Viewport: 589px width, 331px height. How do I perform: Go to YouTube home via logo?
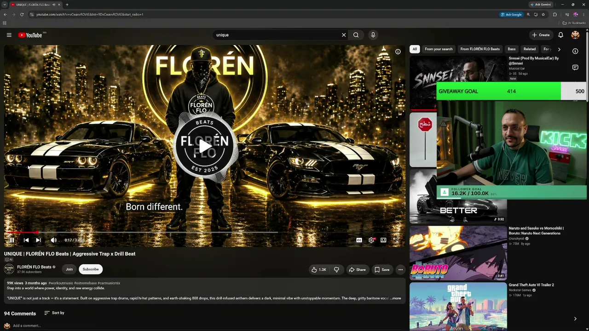[30, 35]
